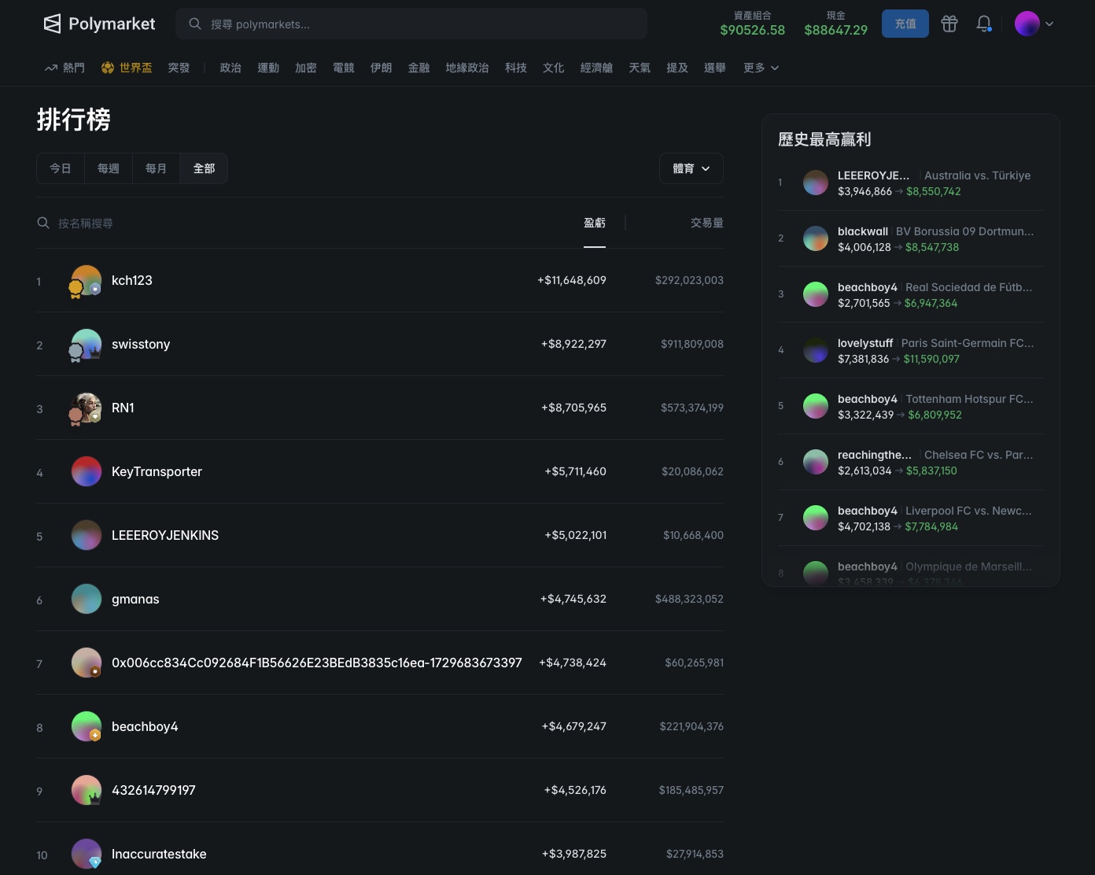Go to the 經濟艙 category
1095x875 pixels.
coord(596,68)
